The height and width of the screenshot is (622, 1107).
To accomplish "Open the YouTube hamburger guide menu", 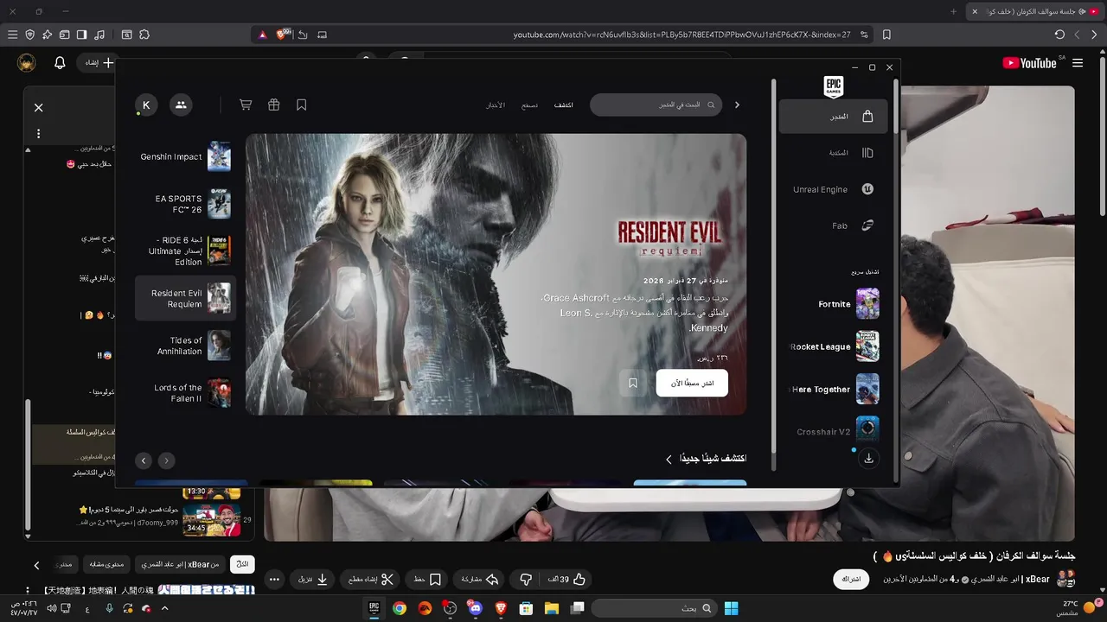I will click(x=1078, y=63).
